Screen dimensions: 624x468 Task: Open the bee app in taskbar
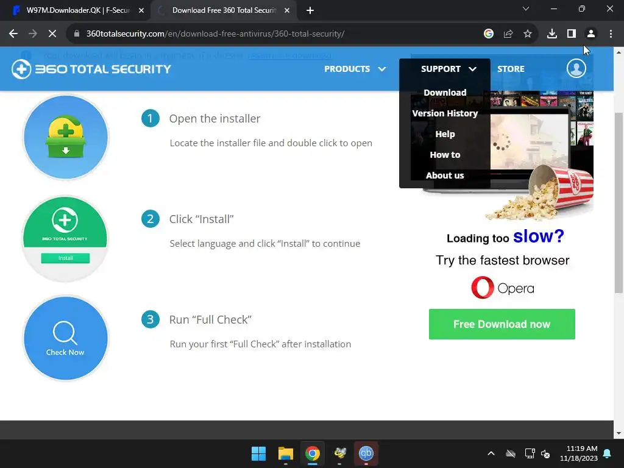(339, 453)
